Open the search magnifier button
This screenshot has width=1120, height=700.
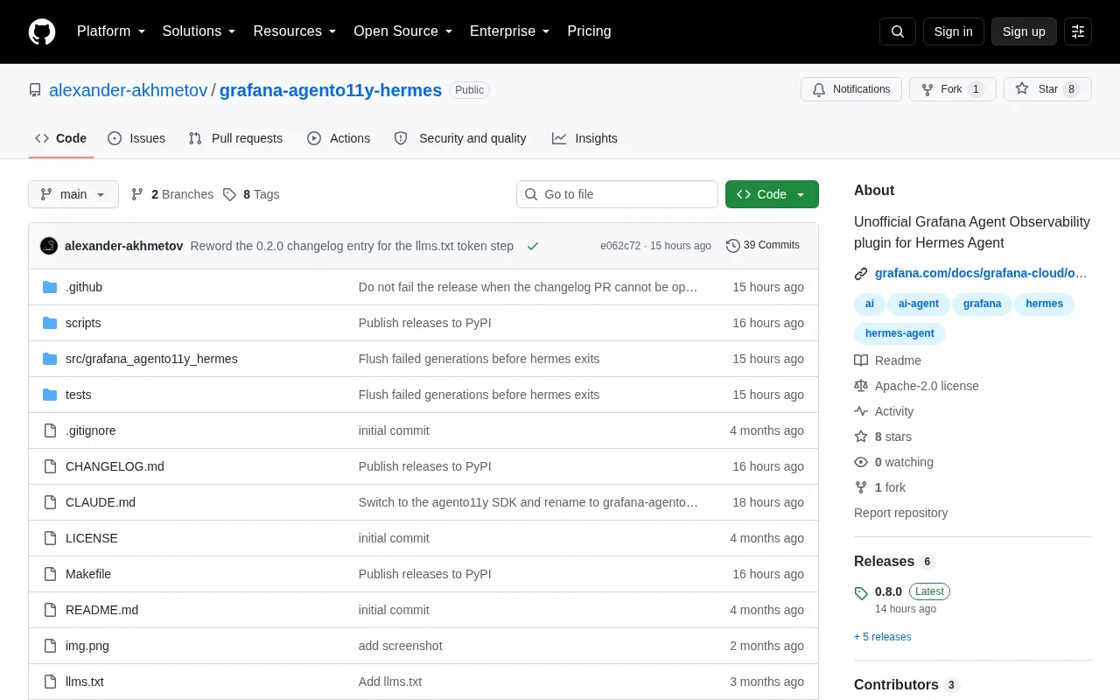coord(898,31)
